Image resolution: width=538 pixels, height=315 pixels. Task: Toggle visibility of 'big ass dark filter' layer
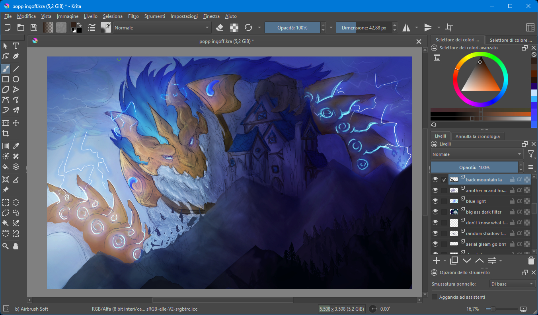[435, 212]
